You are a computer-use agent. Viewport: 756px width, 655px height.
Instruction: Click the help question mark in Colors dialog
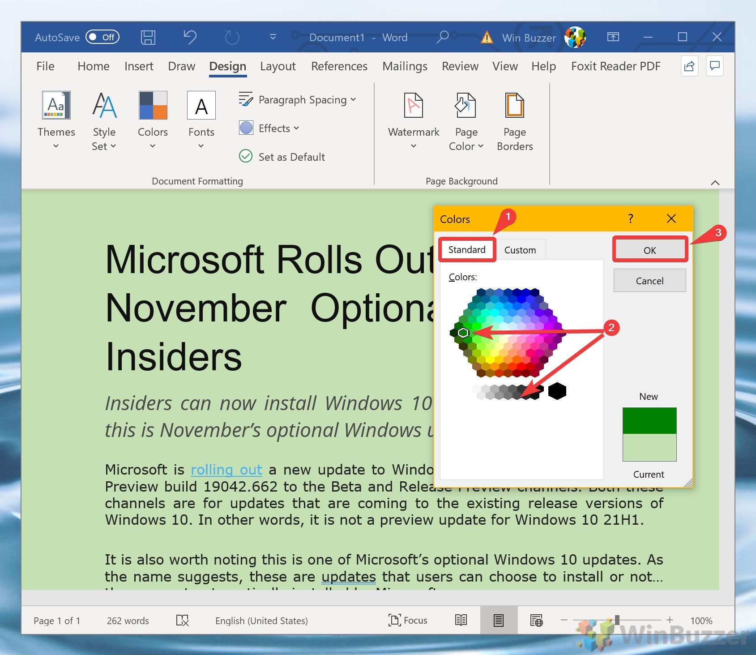click(x=631, y=218)
